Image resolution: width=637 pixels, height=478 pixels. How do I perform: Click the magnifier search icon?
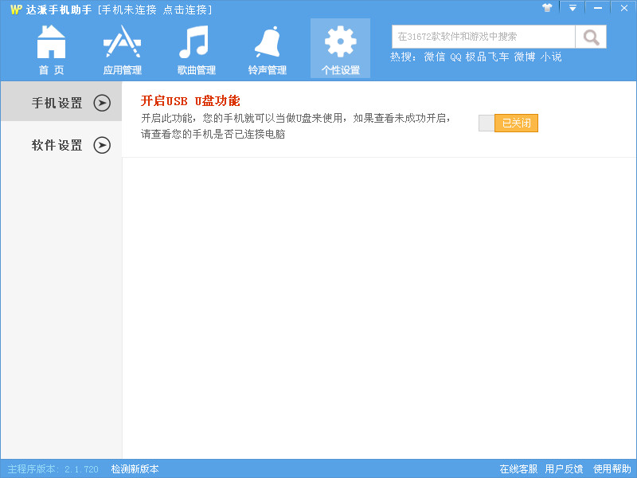[590, 36]
